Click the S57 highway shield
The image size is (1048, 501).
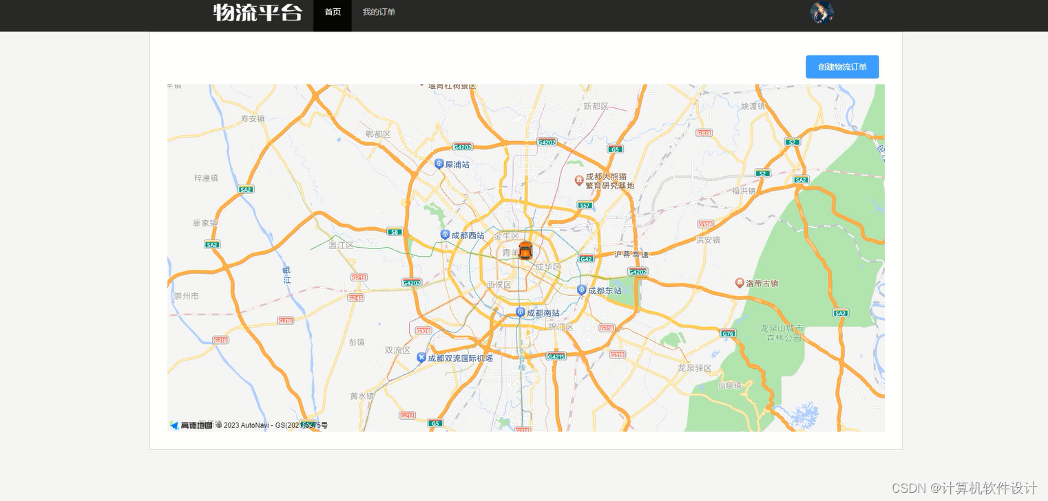click(585, 205)
